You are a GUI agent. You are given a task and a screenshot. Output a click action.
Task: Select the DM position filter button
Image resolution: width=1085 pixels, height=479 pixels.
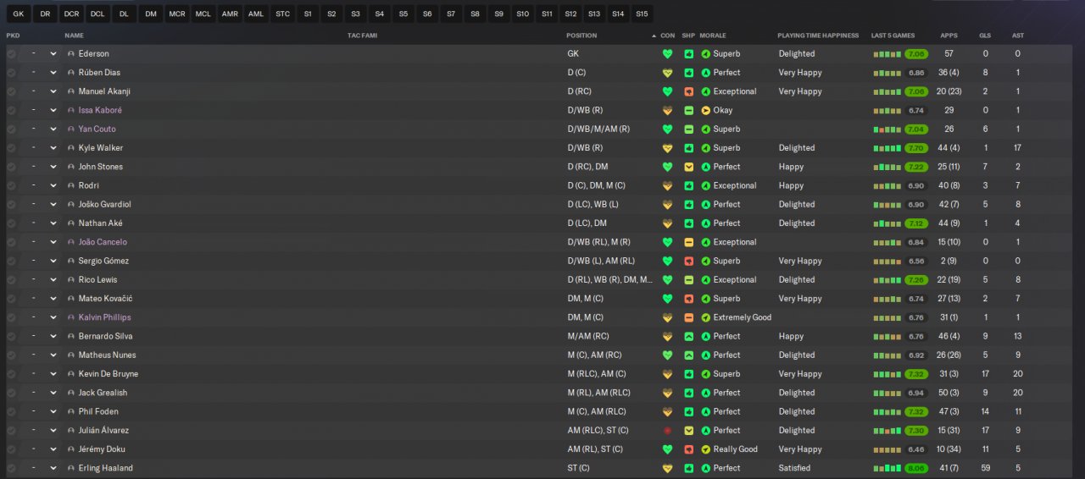(x=150, y=14)
